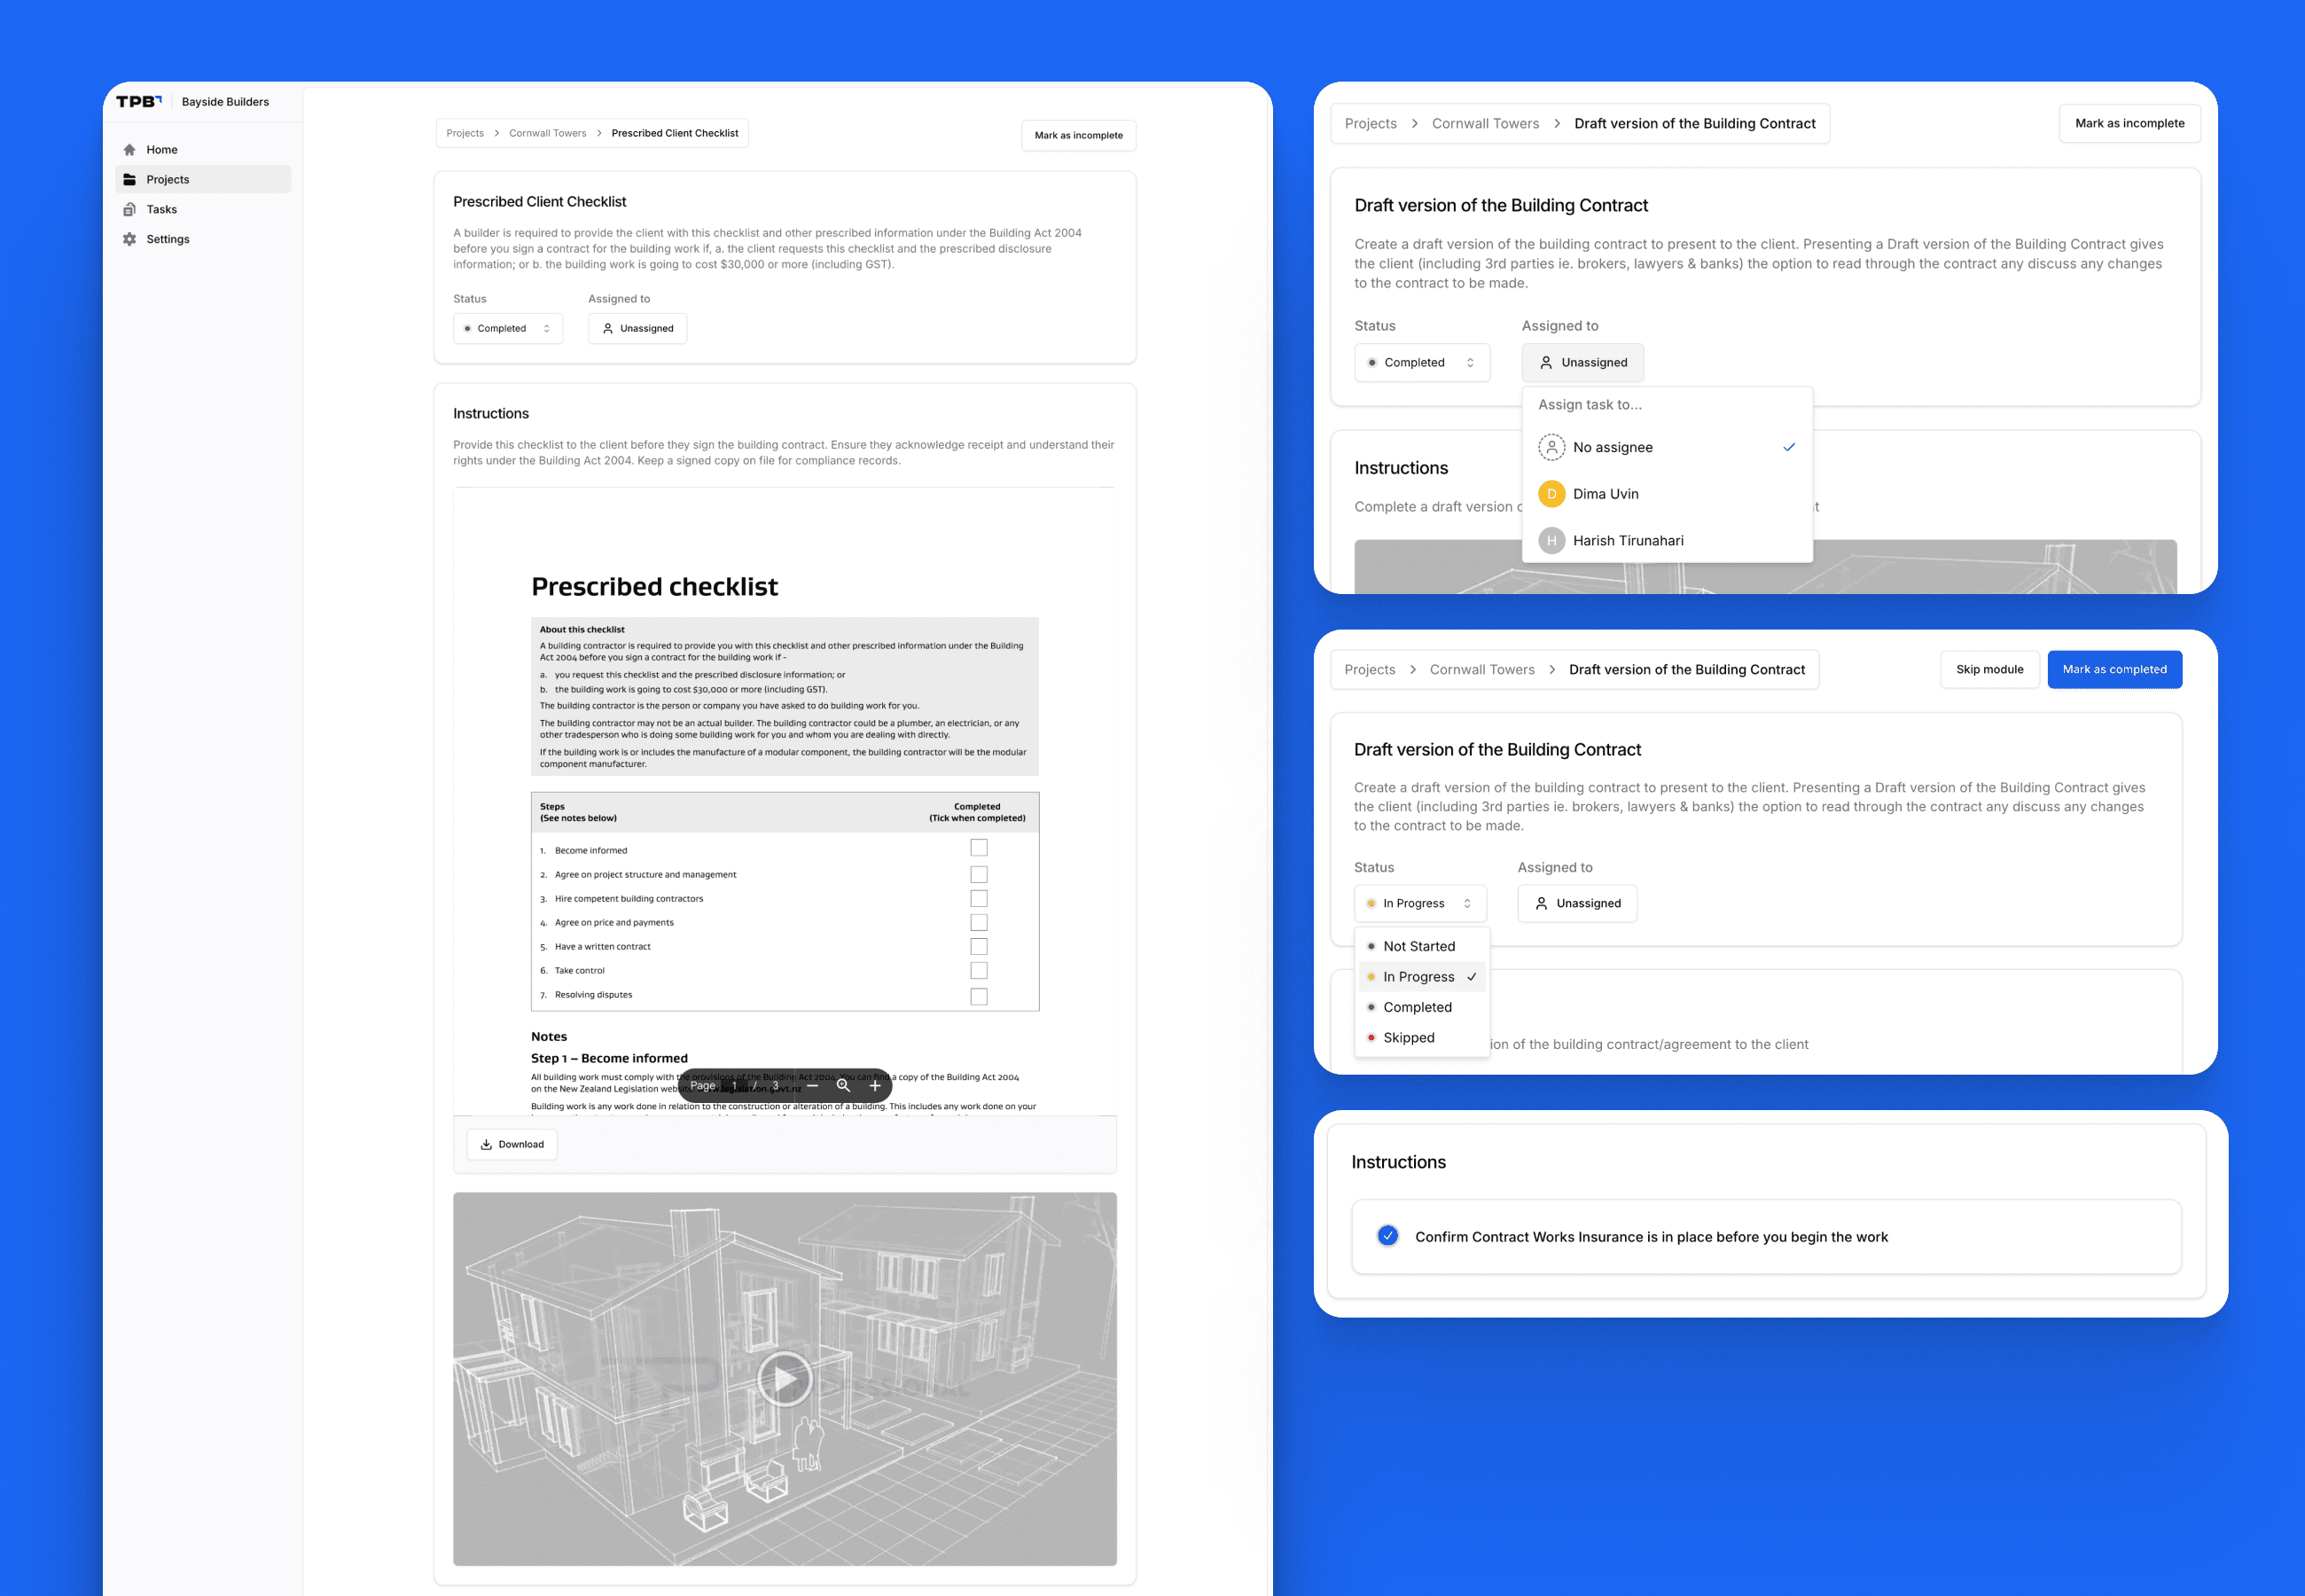Viewport: 2305px width, 1596px height.
Task: Tick the Become informed checklist box
Action: click(978, 847)
